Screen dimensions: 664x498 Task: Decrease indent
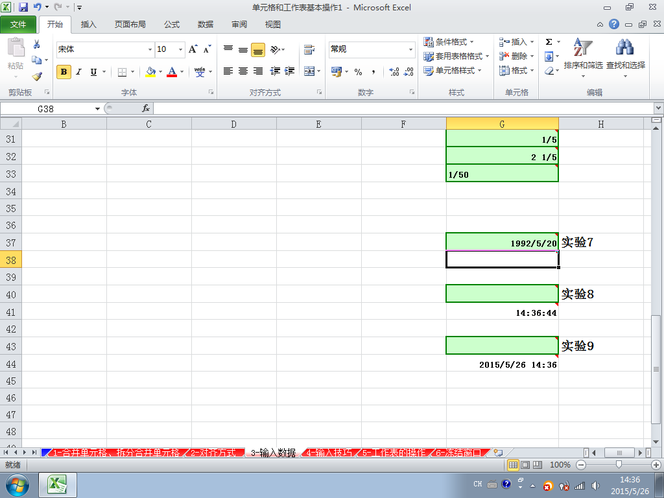pos(275,71)
